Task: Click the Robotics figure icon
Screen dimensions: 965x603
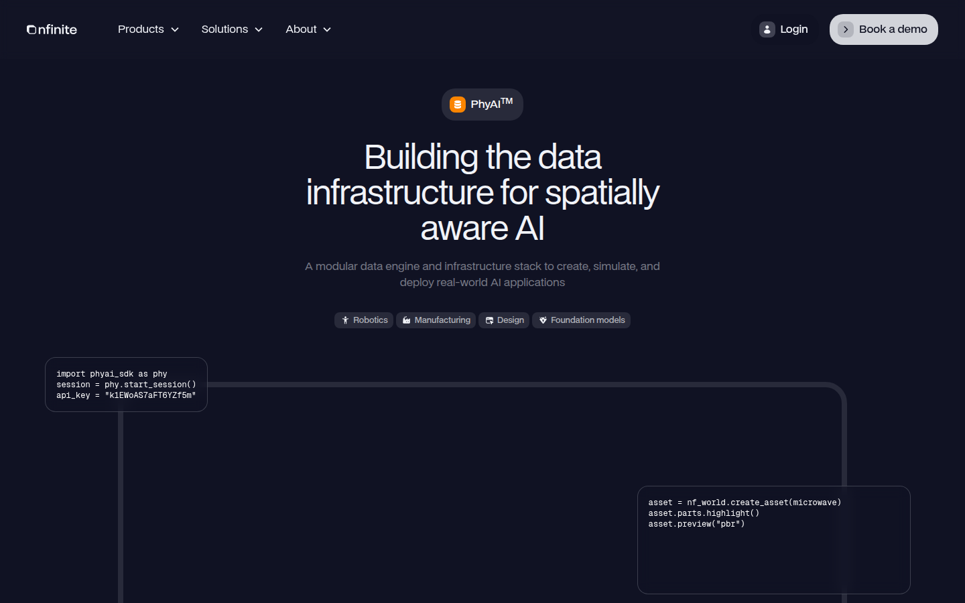Action: pyautogui.click(x=345, y=320)
